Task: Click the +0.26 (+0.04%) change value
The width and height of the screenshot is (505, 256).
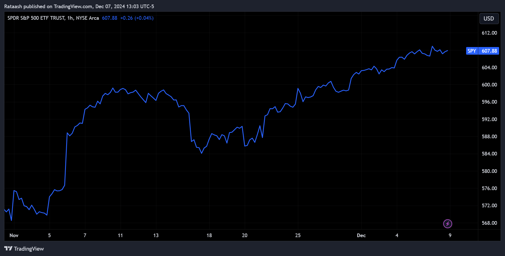Action: (x=137, y=18)
